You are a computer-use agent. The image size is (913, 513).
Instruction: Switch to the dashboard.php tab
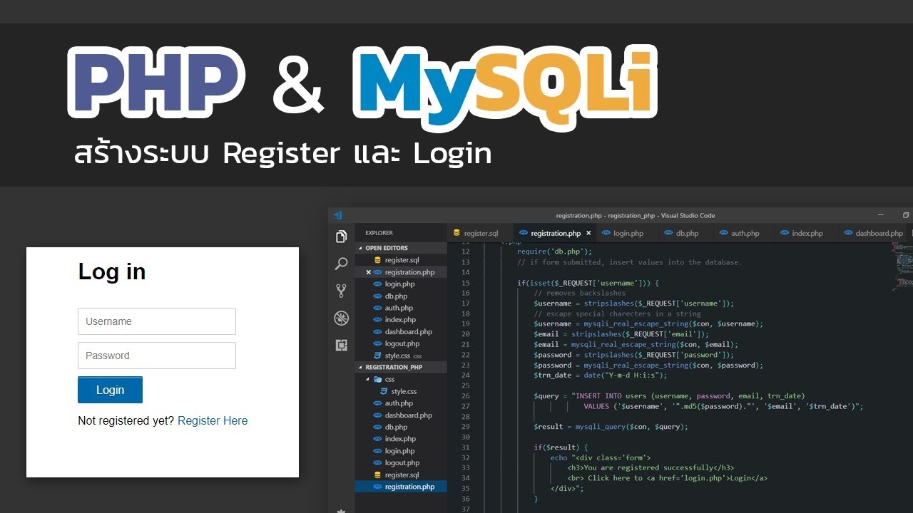click(x=873, y=233)
